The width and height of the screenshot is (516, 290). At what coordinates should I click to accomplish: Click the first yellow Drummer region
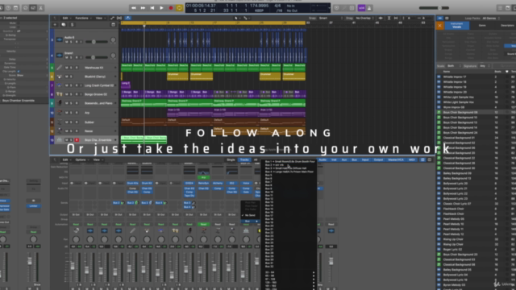pyautogui.click(x=177, y=77)
